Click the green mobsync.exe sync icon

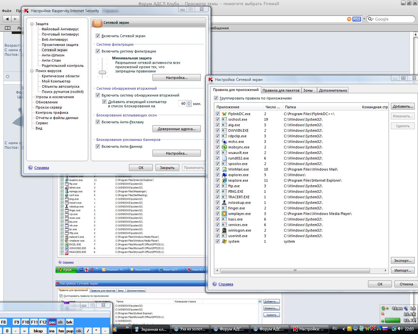click(x=224, y=147)
